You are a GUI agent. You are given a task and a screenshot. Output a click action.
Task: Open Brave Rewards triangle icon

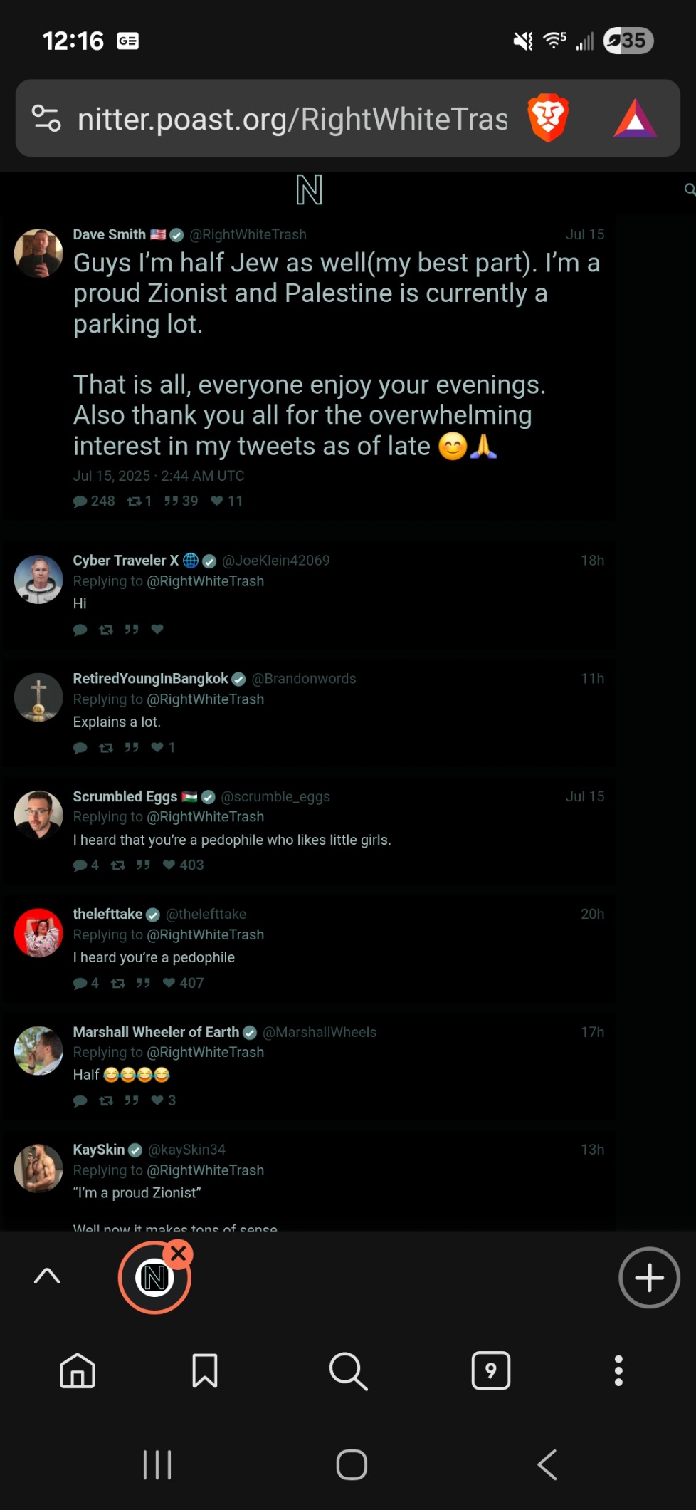(x=635, y=119)
